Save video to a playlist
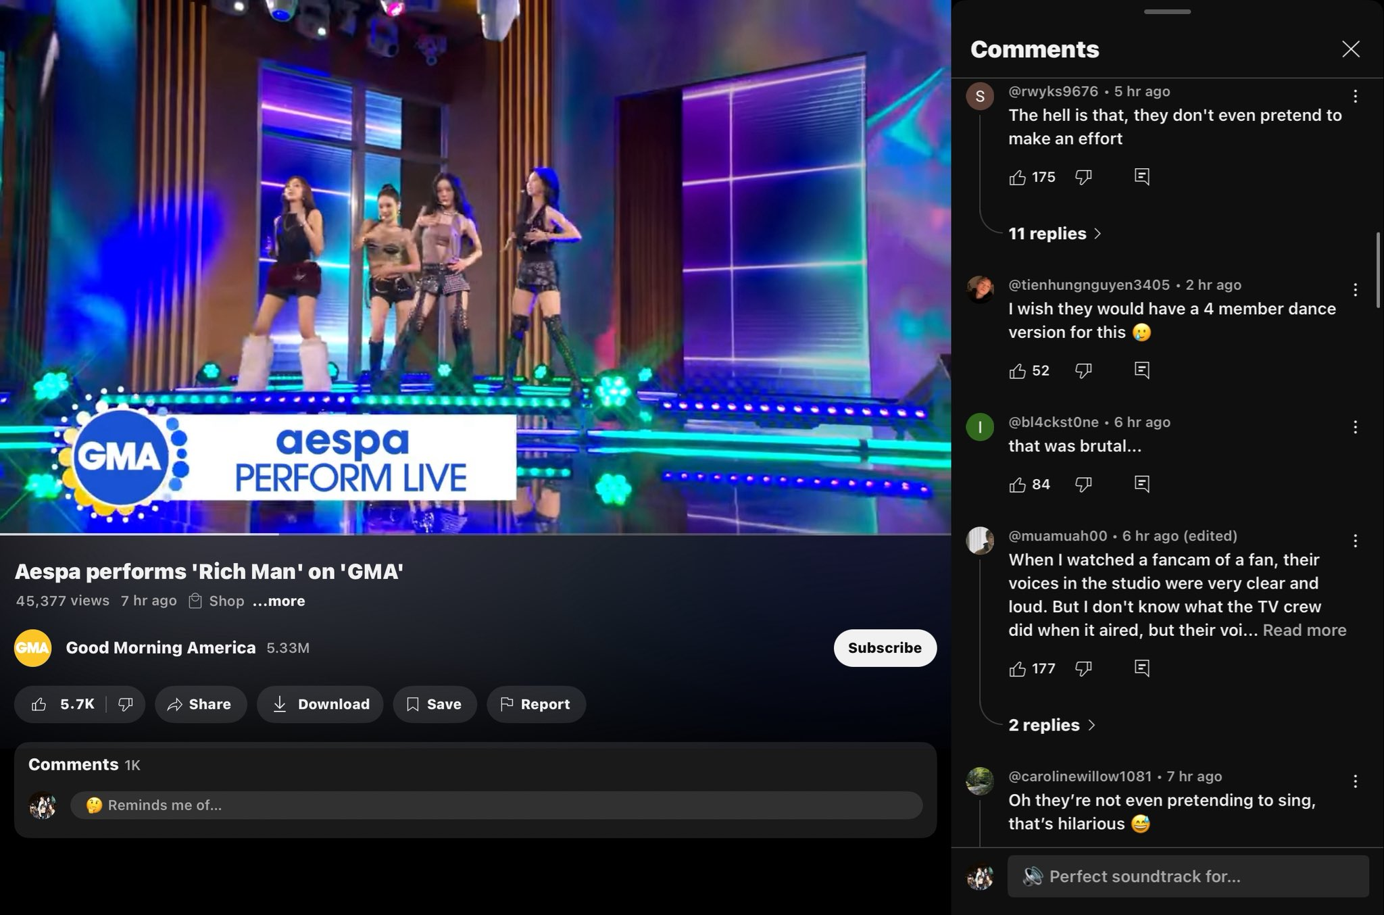Viewport: 1384px width, 915px height. point(435,704)
